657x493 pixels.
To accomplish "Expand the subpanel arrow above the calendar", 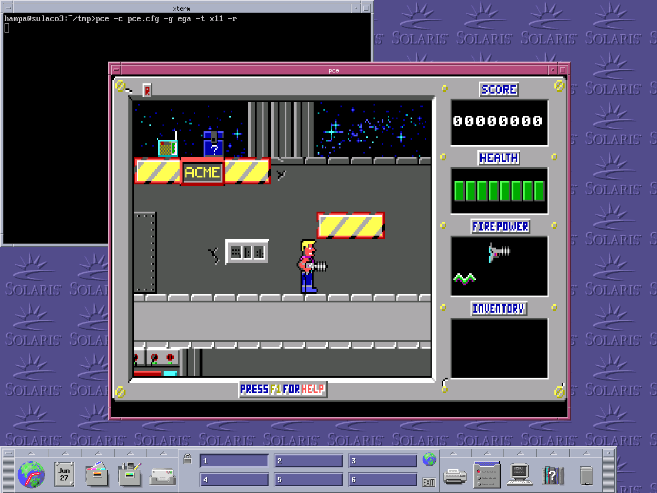I will (65, 453).
